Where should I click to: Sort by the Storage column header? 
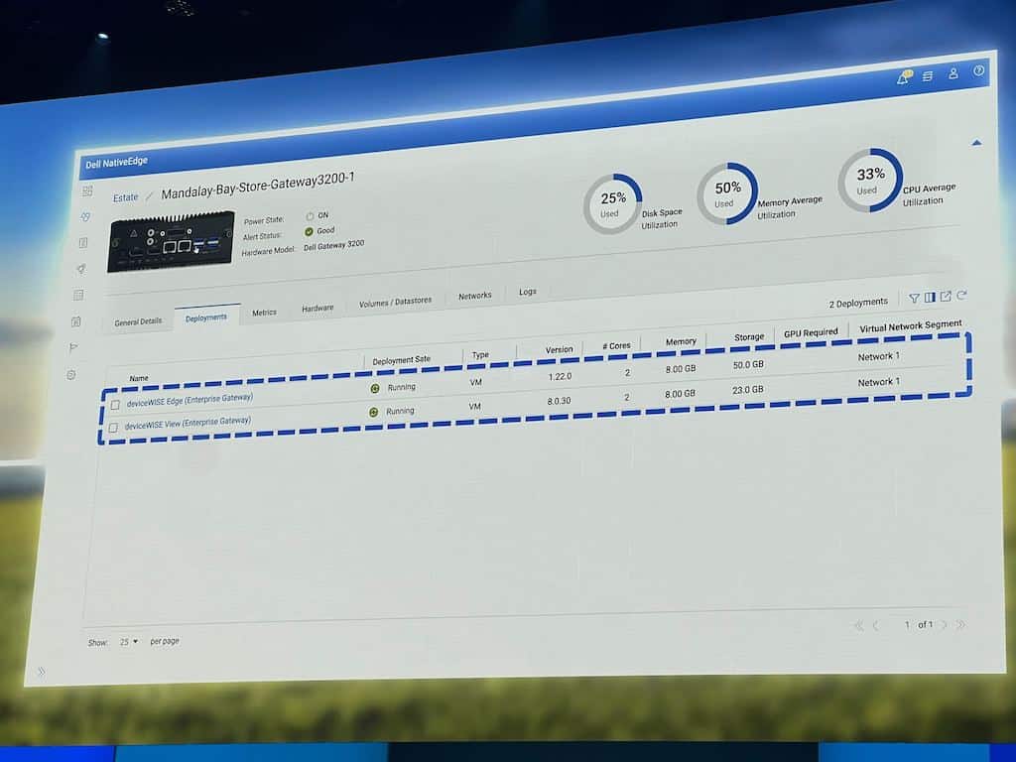749,337
